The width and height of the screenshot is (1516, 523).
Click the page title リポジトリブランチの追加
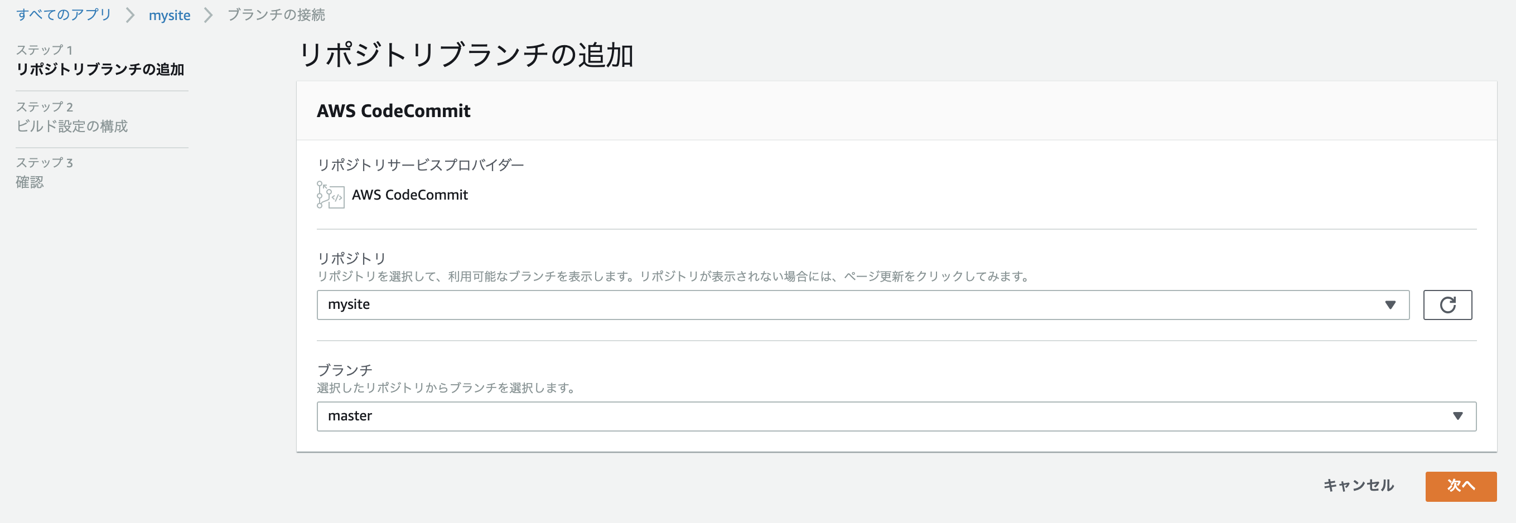tap(467, 55)
